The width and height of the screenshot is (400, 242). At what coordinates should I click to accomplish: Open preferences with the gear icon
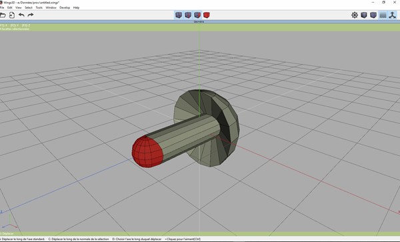click(x=355, y=15)
